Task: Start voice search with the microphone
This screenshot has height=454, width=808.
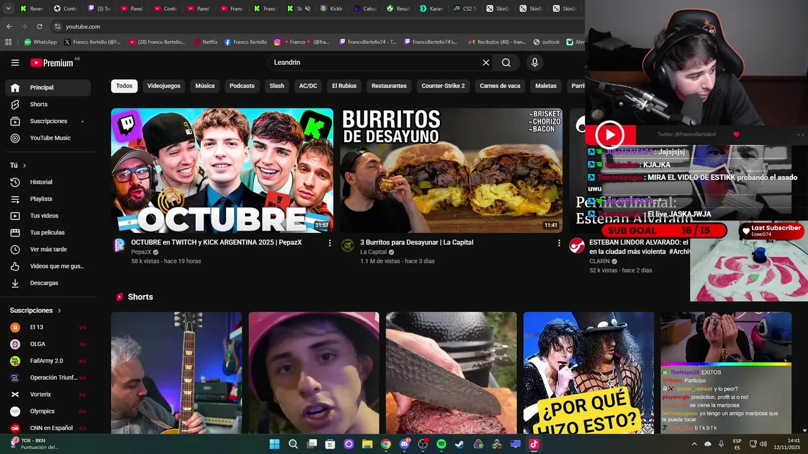Action: coord(535,62)
